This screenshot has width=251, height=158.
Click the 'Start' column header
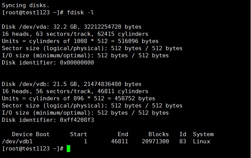pyautogui.click(x=78, y=134)
